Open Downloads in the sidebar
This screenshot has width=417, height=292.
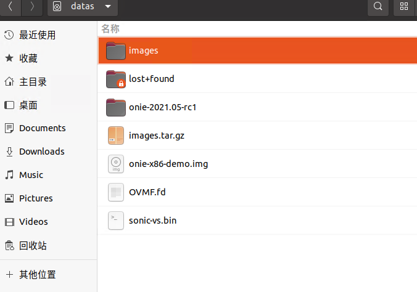pyautogui.click(x=41, y=152)
